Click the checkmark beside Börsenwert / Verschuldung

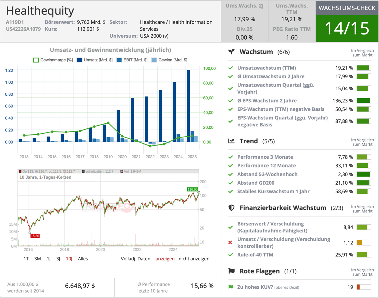[x=231, y=227]
